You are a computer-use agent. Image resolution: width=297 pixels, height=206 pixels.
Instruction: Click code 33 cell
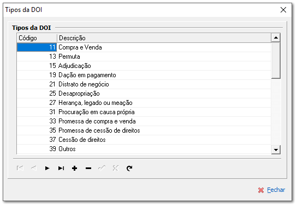pyautogui.click(x=37, y=121)
